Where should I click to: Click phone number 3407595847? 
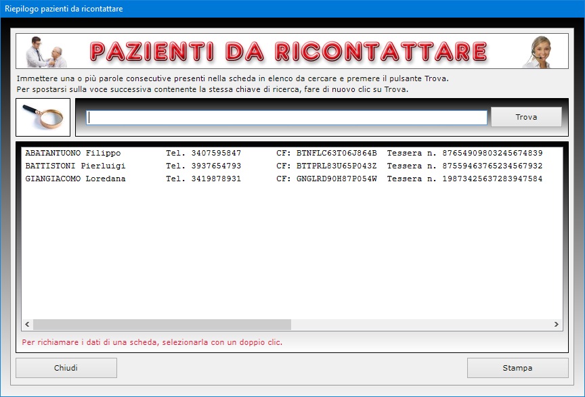(216, 153)
